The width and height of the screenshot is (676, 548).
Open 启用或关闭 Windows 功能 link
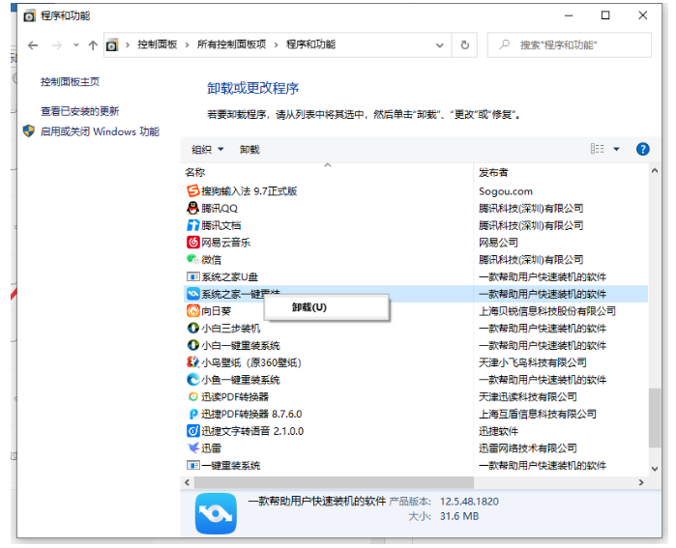[x=100, y=131]
